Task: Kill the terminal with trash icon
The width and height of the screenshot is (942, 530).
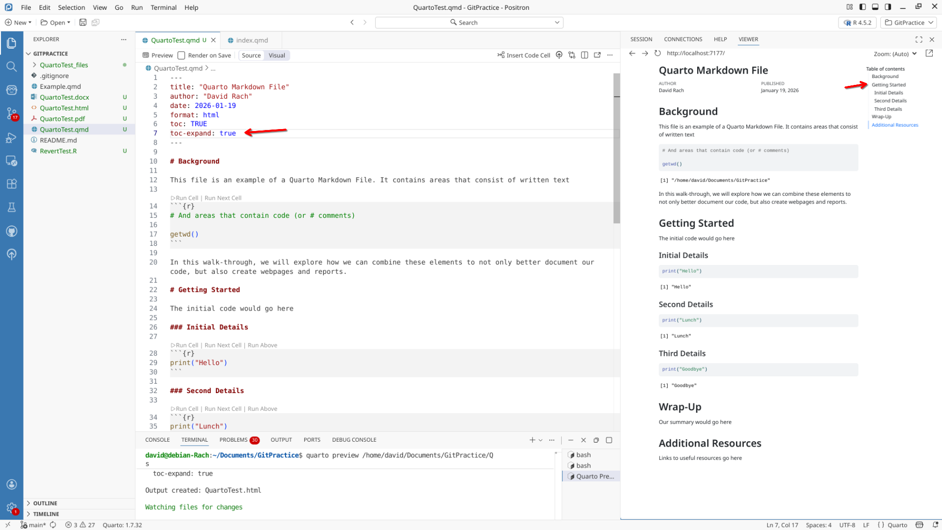Action: [x=583, y=440]
